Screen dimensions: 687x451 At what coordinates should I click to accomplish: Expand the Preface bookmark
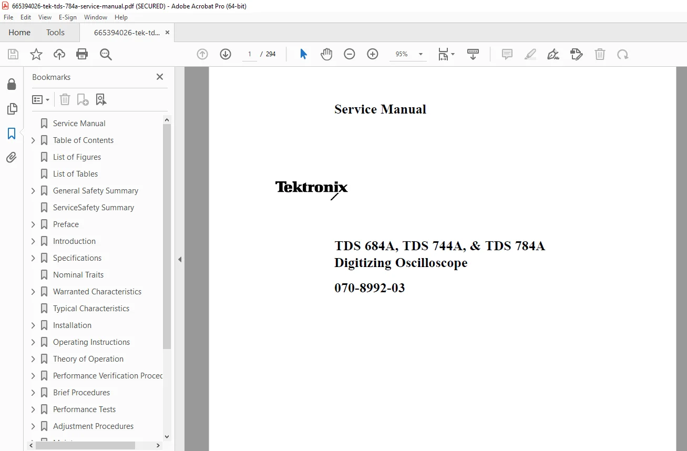(33, 224)
